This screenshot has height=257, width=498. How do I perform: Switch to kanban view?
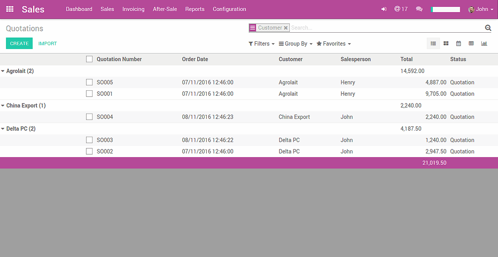coord(446,44)
